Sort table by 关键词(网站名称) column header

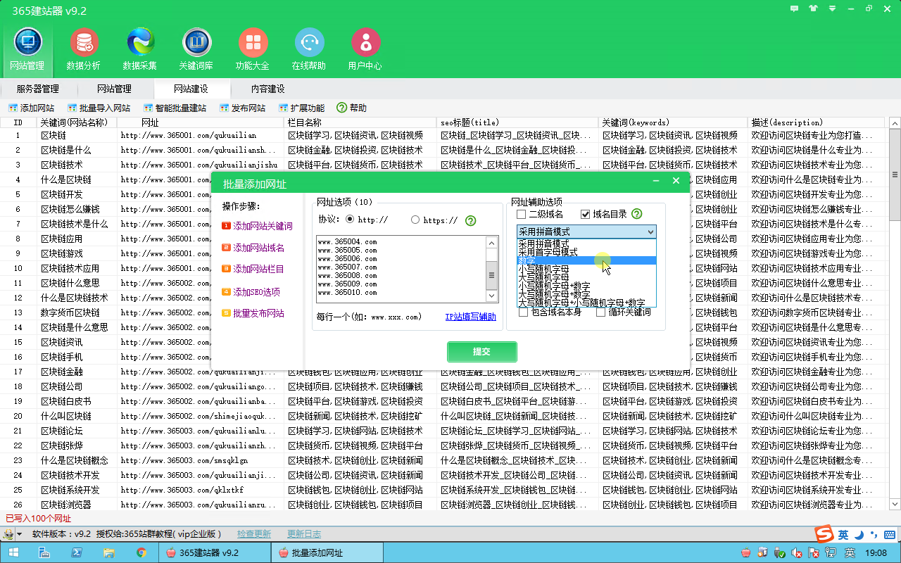(x=77, y=122)
